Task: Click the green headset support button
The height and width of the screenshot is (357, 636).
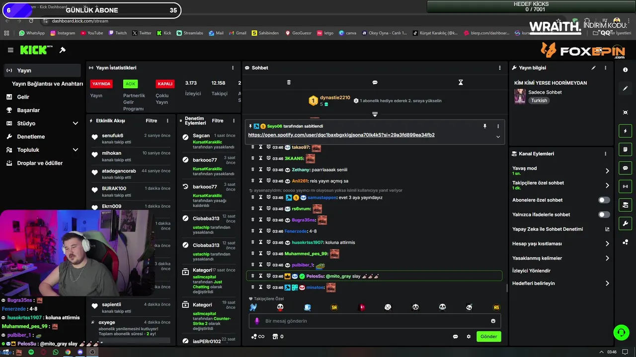Action: tap(621, 333)
